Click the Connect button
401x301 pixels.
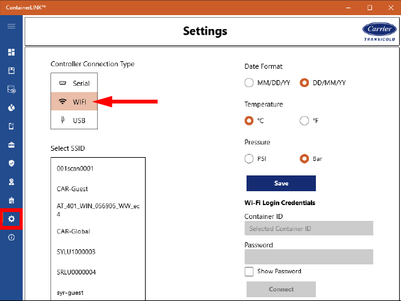(281, 289)
